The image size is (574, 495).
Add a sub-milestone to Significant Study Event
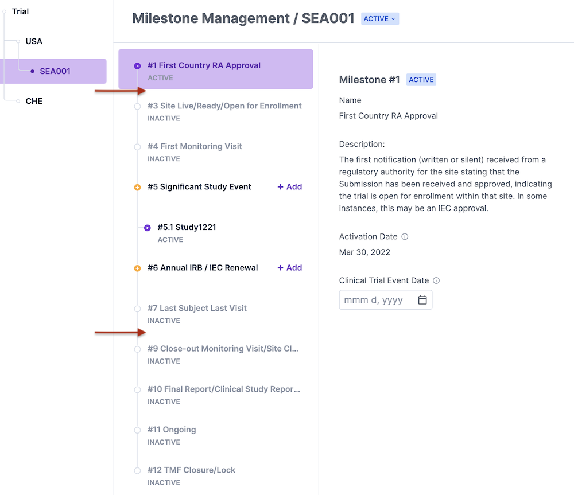(x=289, y=187)
